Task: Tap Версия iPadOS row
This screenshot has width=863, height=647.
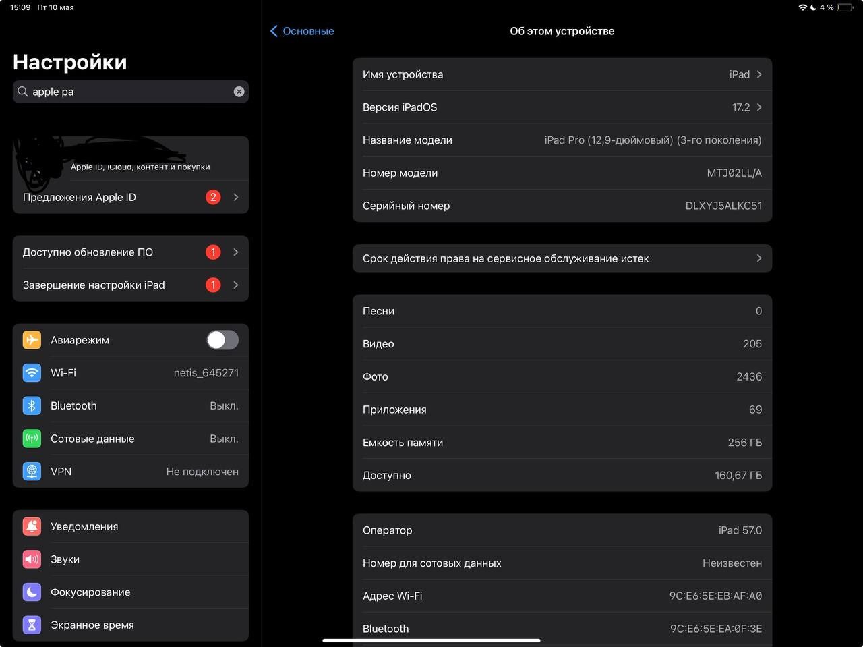Action: (562, 107)
